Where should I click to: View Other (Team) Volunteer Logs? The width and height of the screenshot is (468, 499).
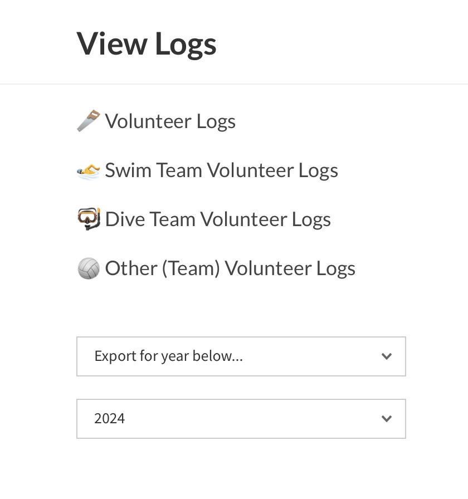click(x=230, y=268)
